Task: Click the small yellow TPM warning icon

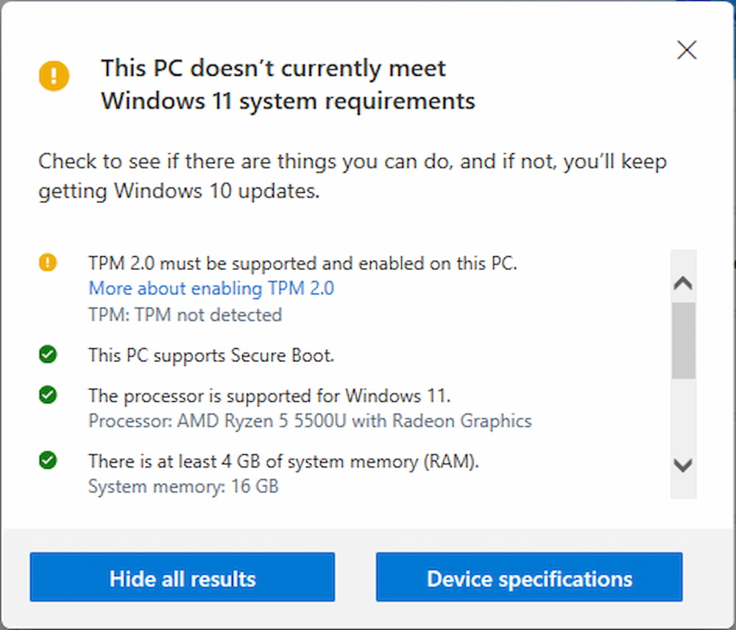Action: [x=47, y=263]
